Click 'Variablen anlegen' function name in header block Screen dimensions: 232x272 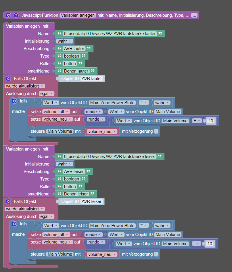(x=78, y=15)
